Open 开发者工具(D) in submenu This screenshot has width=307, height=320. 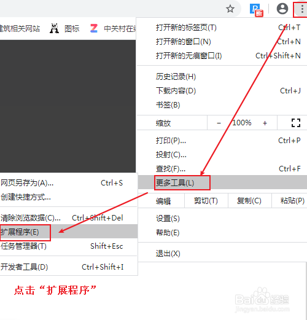click(x=69, y=267)
